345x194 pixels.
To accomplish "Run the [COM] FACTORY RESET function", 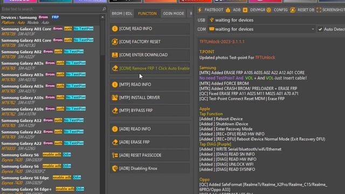I will 150,41.
